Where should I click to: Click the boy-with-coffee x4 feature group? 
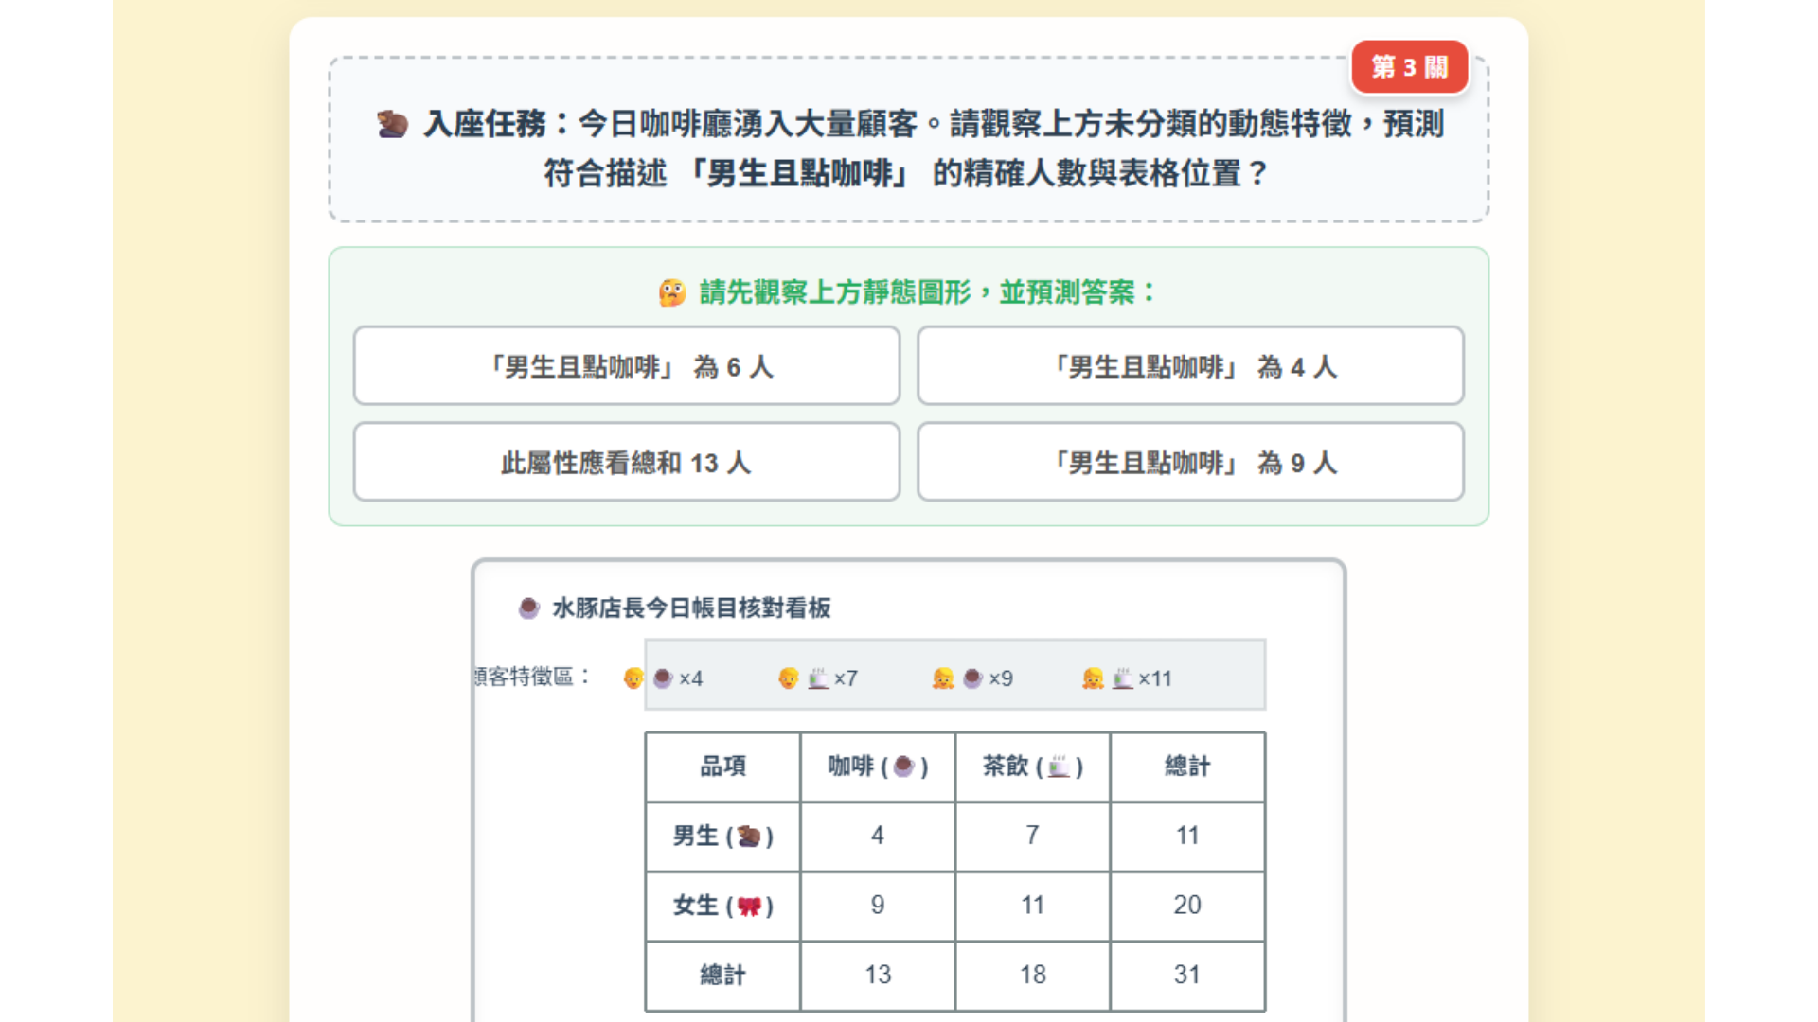coord(663,678)
